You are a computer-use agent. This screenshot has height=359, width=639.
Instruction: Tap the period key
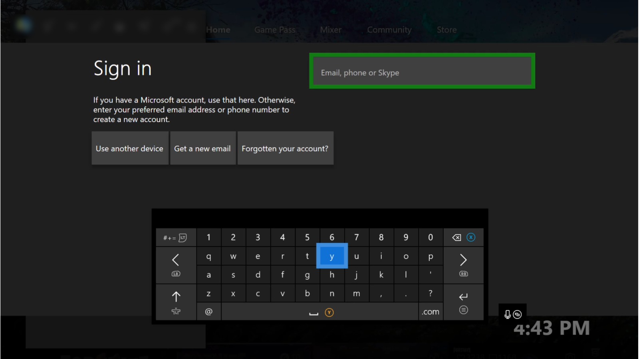coord(406,293)
